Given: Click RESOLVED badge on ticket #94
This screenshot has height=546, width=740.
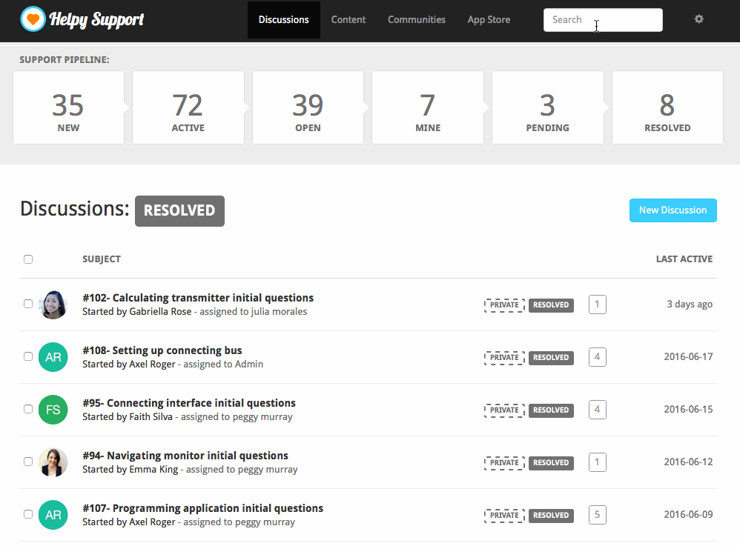Looking at the screenshot, I should 551,462.
